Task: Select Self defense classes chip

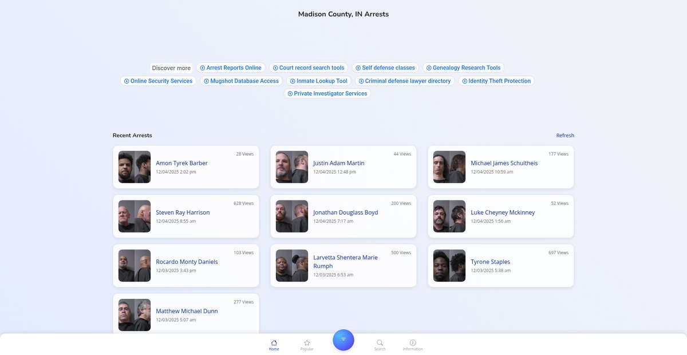Action: pos(385,68)
